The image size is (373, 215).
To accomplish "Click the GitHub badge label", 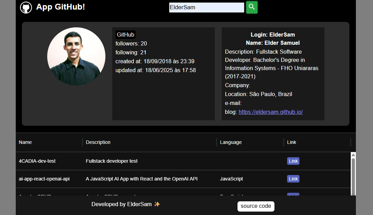I will pyautogui.click(x=126, y=35).
